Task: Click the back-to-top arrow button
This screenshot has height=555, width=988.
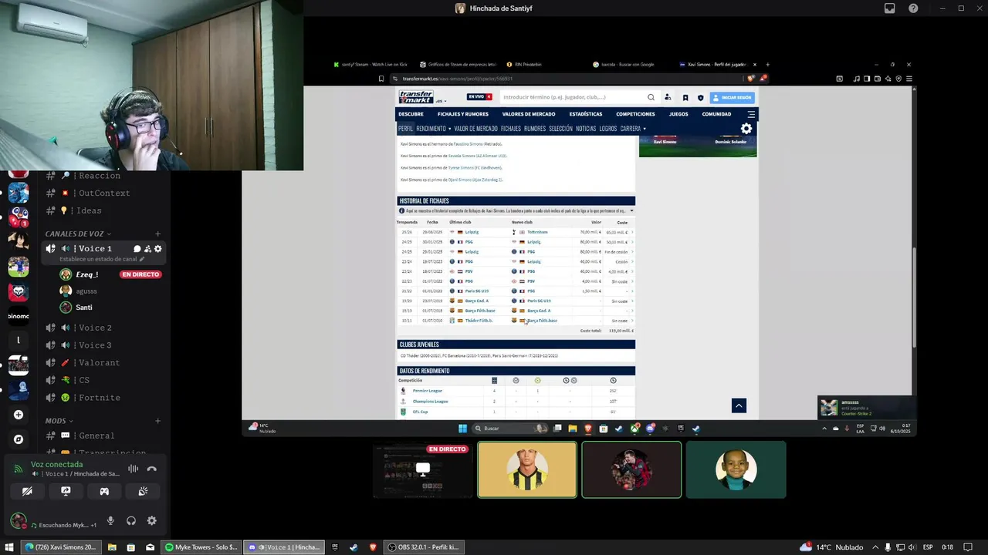Action: [739, 405]
